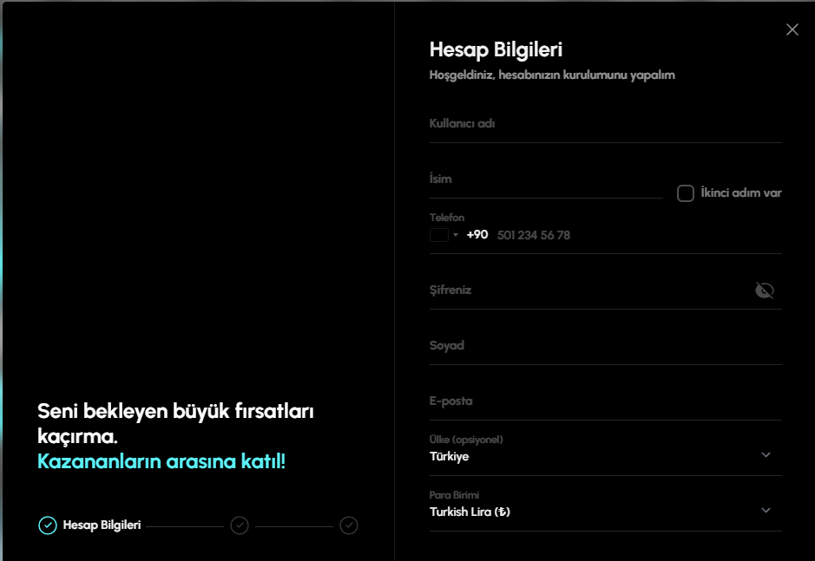815x561 pixels.
Task: Toggle password visibility eye icon
Action: tap(765, 290)
